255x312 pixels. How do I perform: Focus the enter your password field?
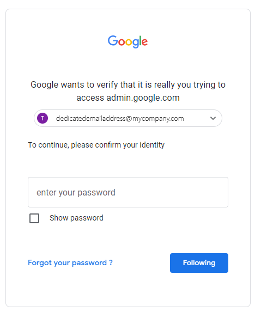coord(128,192)
